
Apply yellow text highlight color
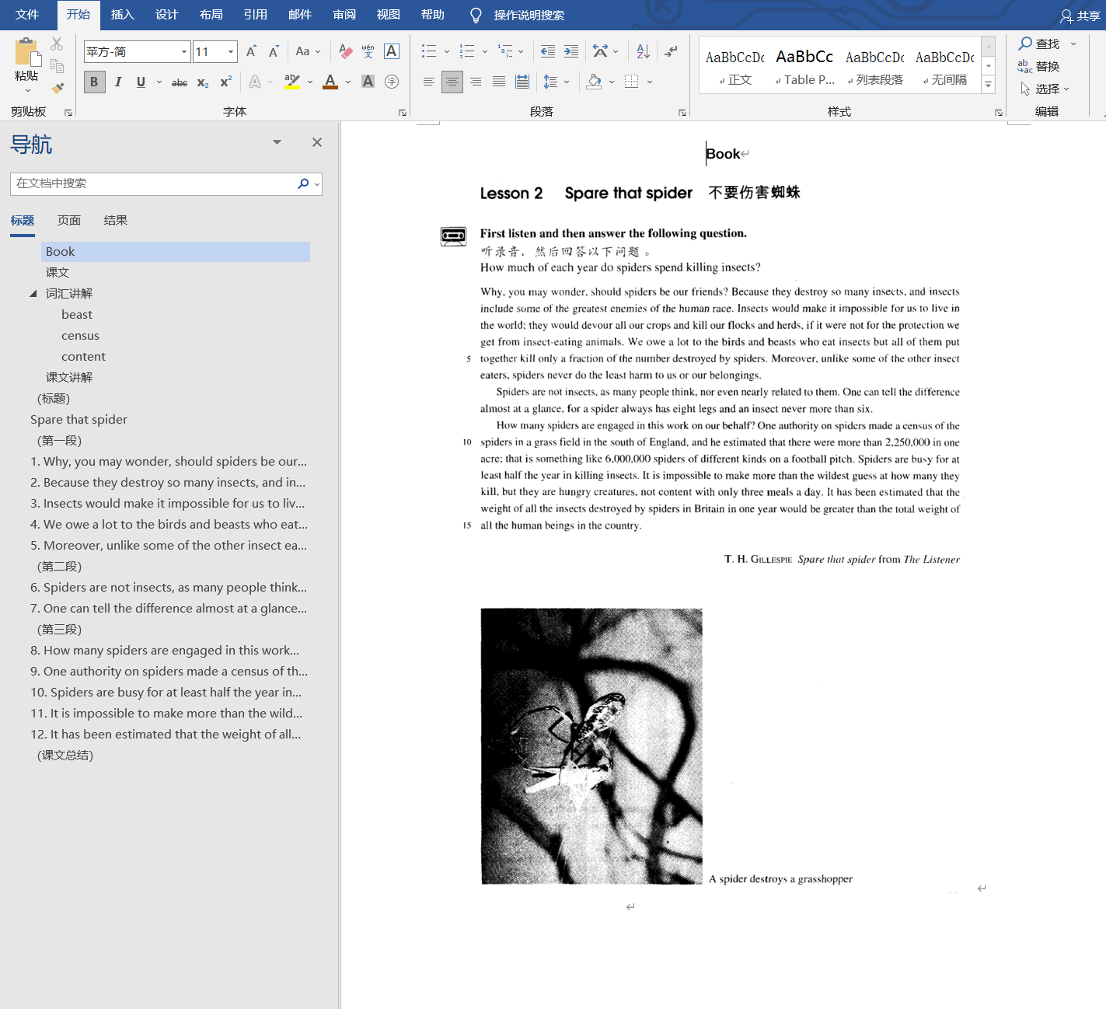(292, 82)
